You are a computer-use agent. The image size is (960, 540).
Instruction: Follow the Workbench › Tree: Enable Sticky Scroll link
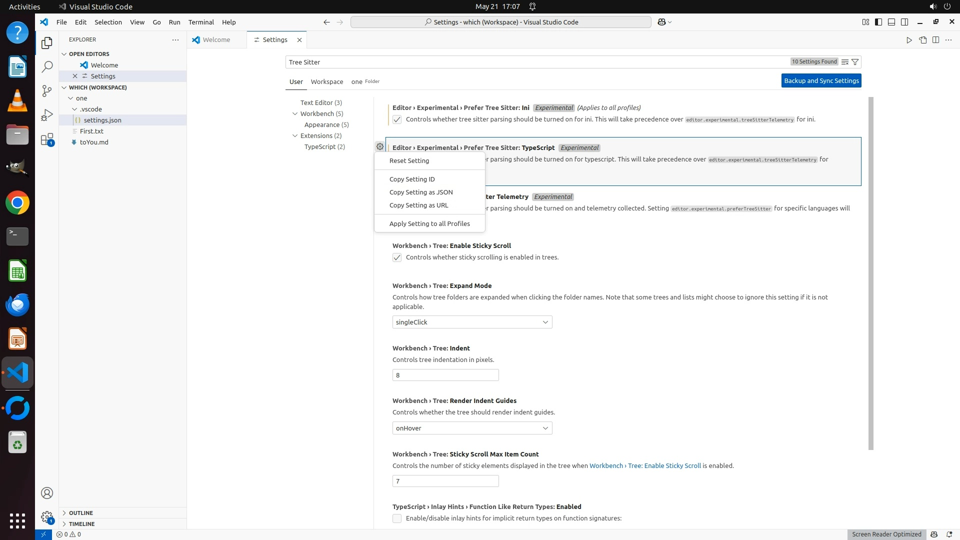click(645, 465)
